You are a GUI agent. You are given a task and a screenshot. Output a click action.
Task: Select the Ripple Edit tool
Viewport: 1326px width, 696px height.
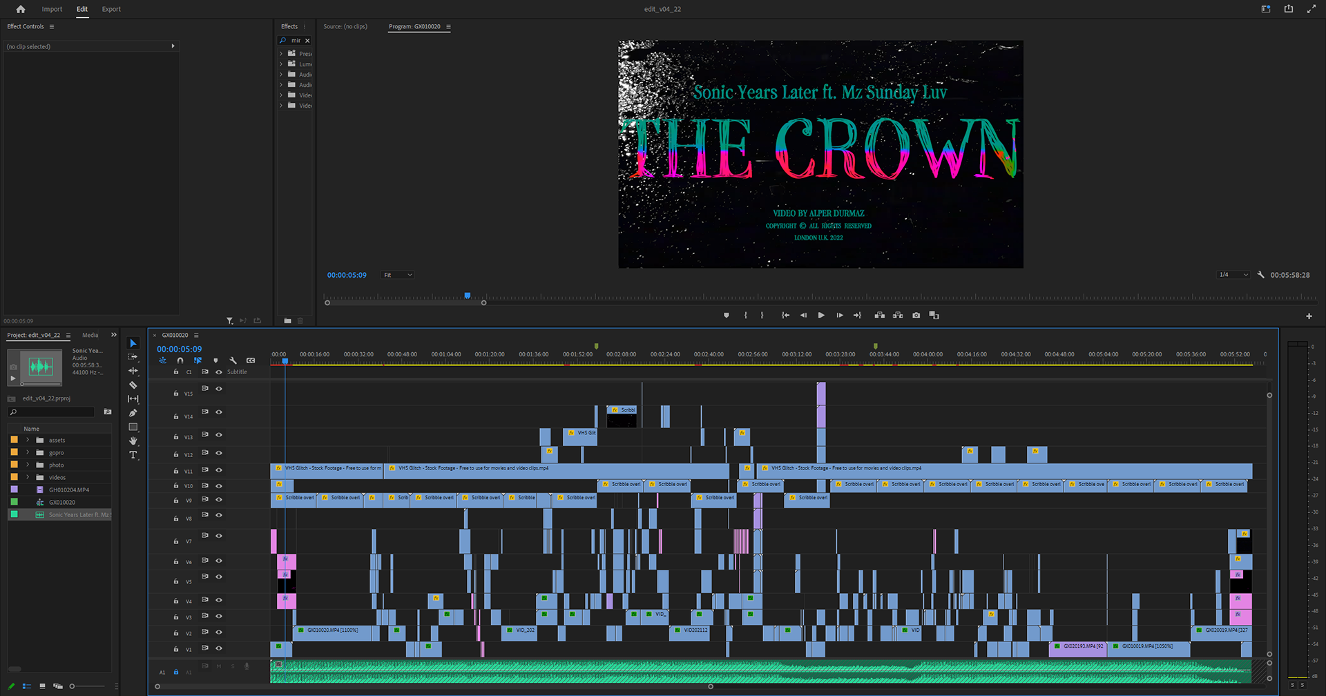click(133, 371)
